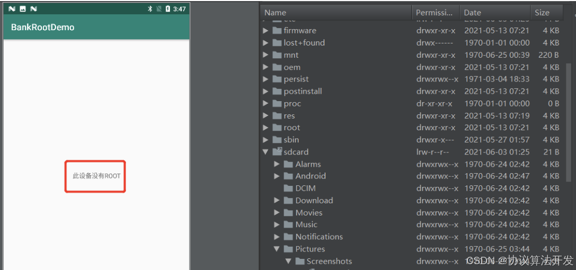Image resolution: width=576 pixels, height=270 pixels.
Task: Click the sbin folder icon
Action: pos(277,140)
